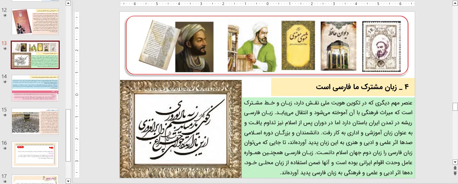
Task: Click the slide panel scroll-down arrow
Action: click(68, 181)
